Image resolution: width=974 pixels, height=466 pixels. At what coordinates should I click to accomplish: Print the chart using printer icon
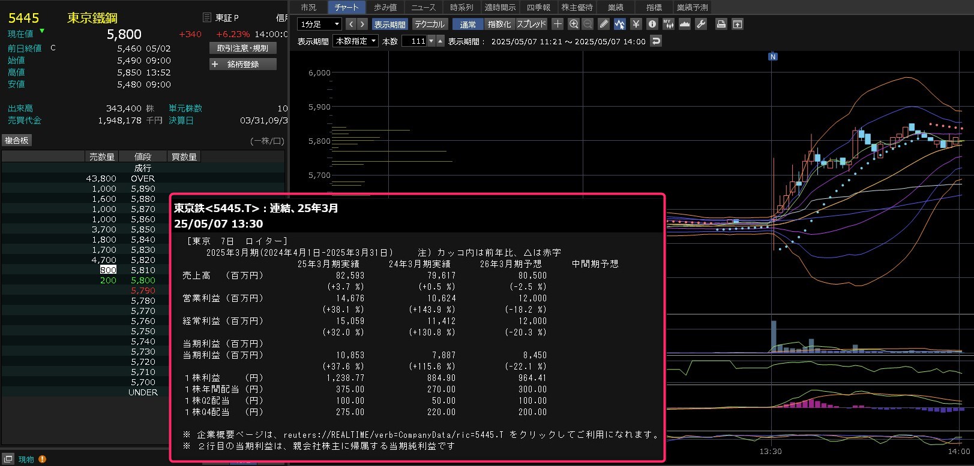click(721, 24)
